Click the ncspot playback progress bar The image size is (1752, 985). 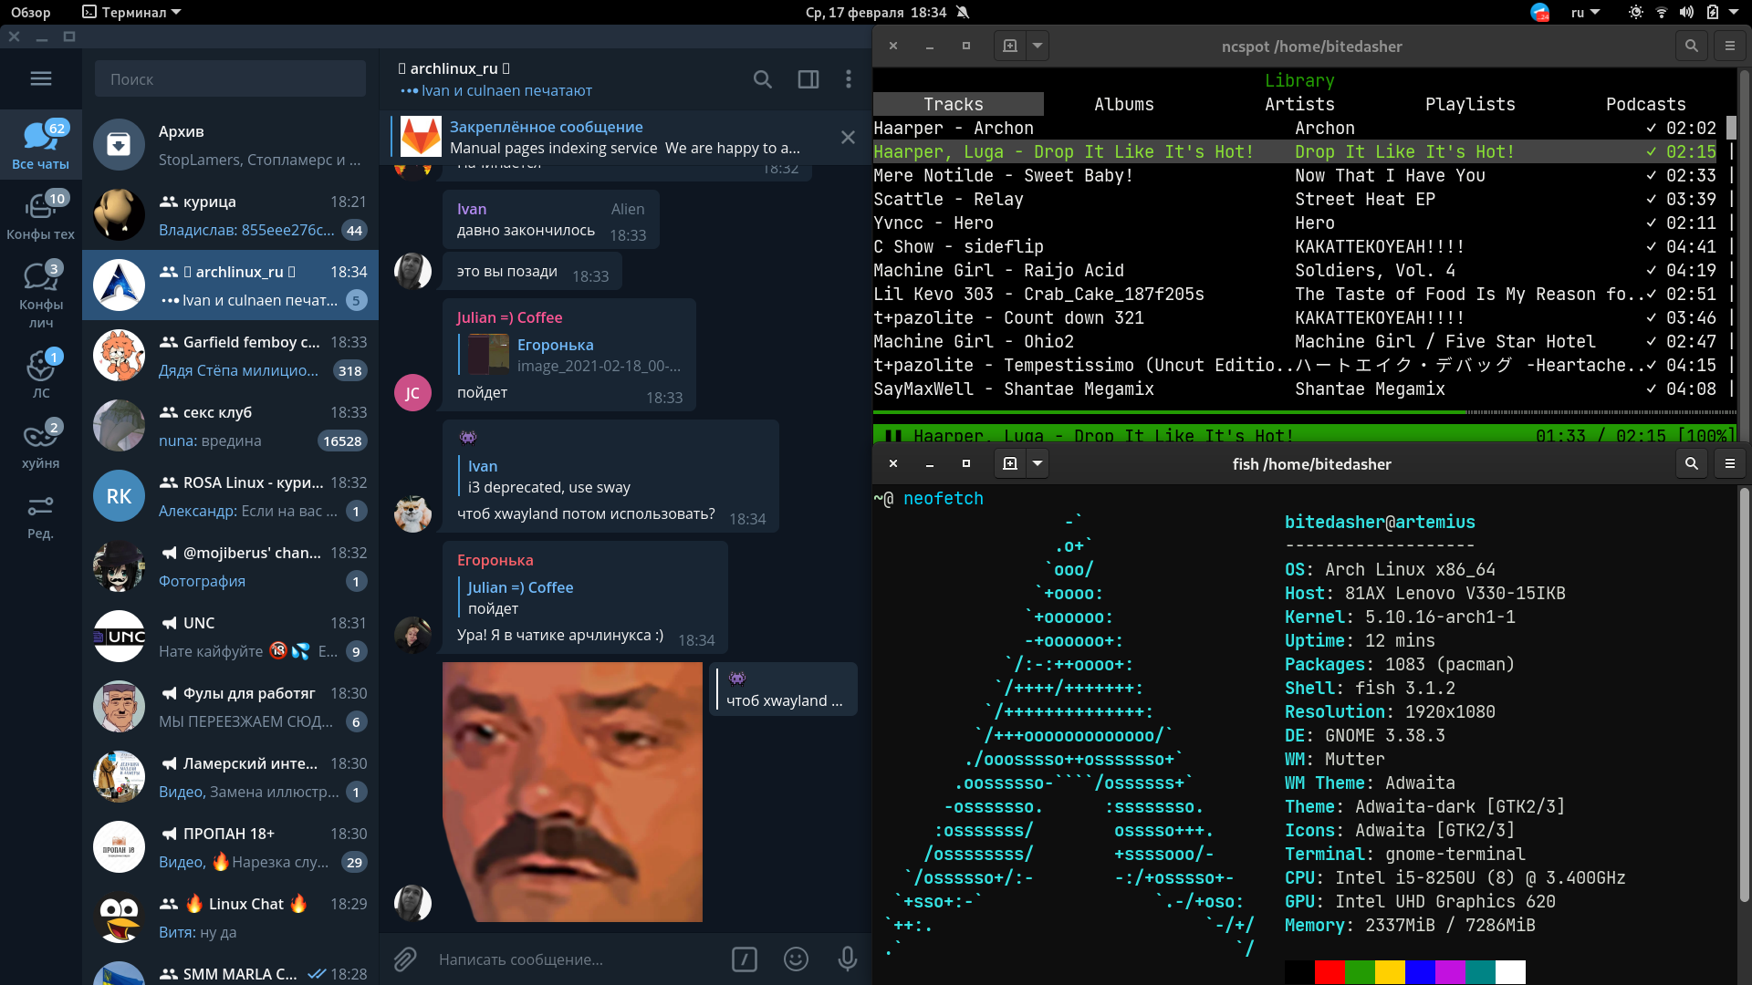1305,412
